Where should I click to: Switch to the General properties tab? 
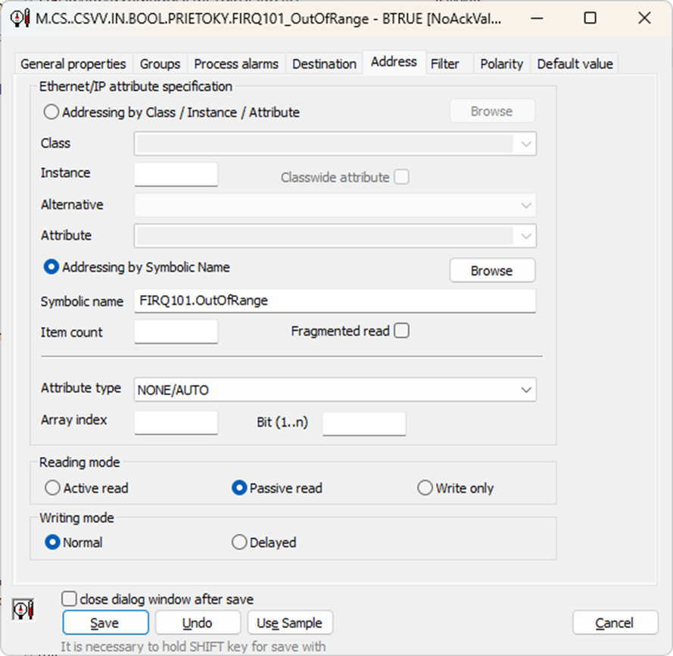[73, 64]
